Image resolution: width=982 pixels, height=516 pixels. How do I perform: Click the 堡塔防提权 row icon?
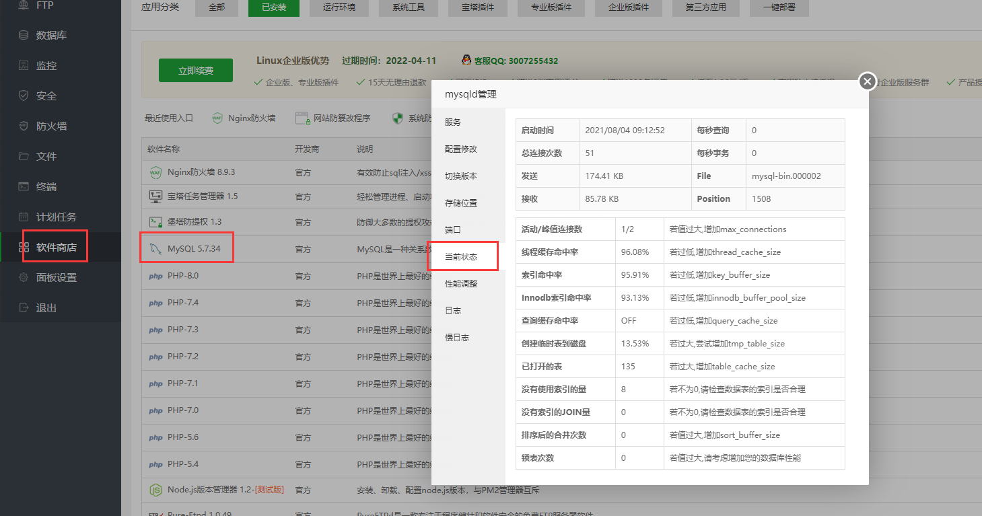155,221
